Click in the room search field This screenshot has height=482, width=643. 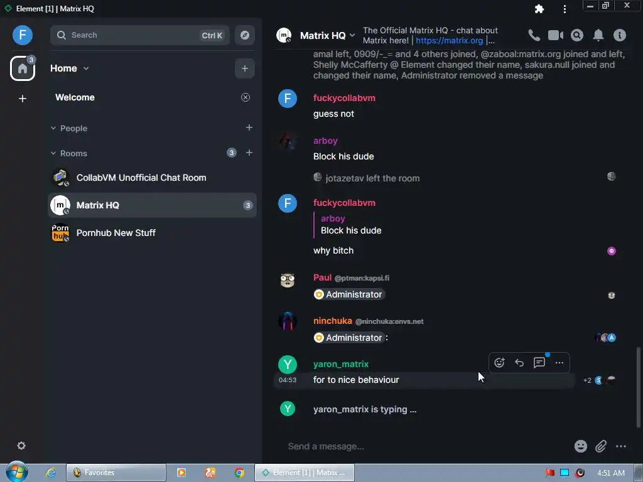[x=140, y=35]
